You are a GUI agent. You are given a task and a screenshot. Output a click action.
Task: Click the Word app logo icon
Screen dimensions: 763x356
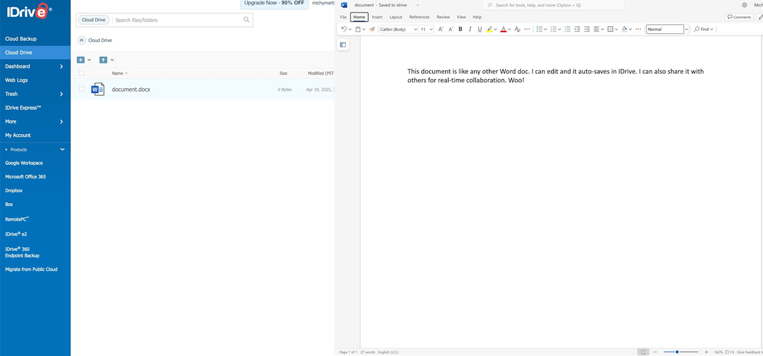(344, 5)
